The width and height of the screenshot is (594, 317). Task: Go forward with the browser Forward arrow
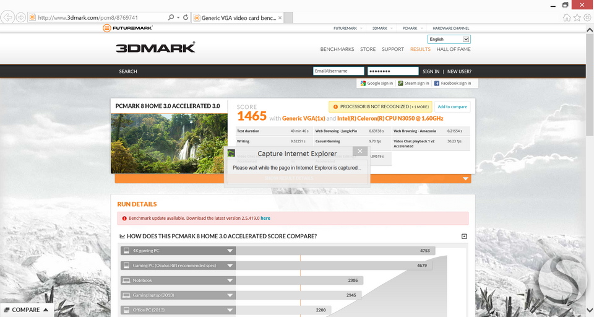[21, 17]
